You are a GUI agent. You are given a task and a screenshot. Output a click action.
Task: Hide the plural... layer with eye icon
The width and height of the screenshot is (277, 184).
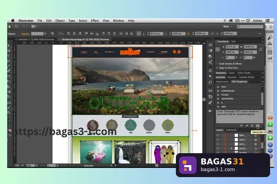coord(217,149)
